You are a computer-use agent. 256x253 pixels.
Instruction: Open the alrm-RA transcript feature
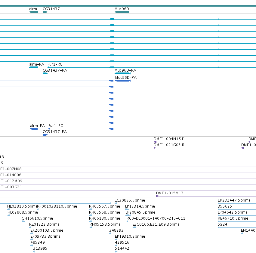pos(34,67)
